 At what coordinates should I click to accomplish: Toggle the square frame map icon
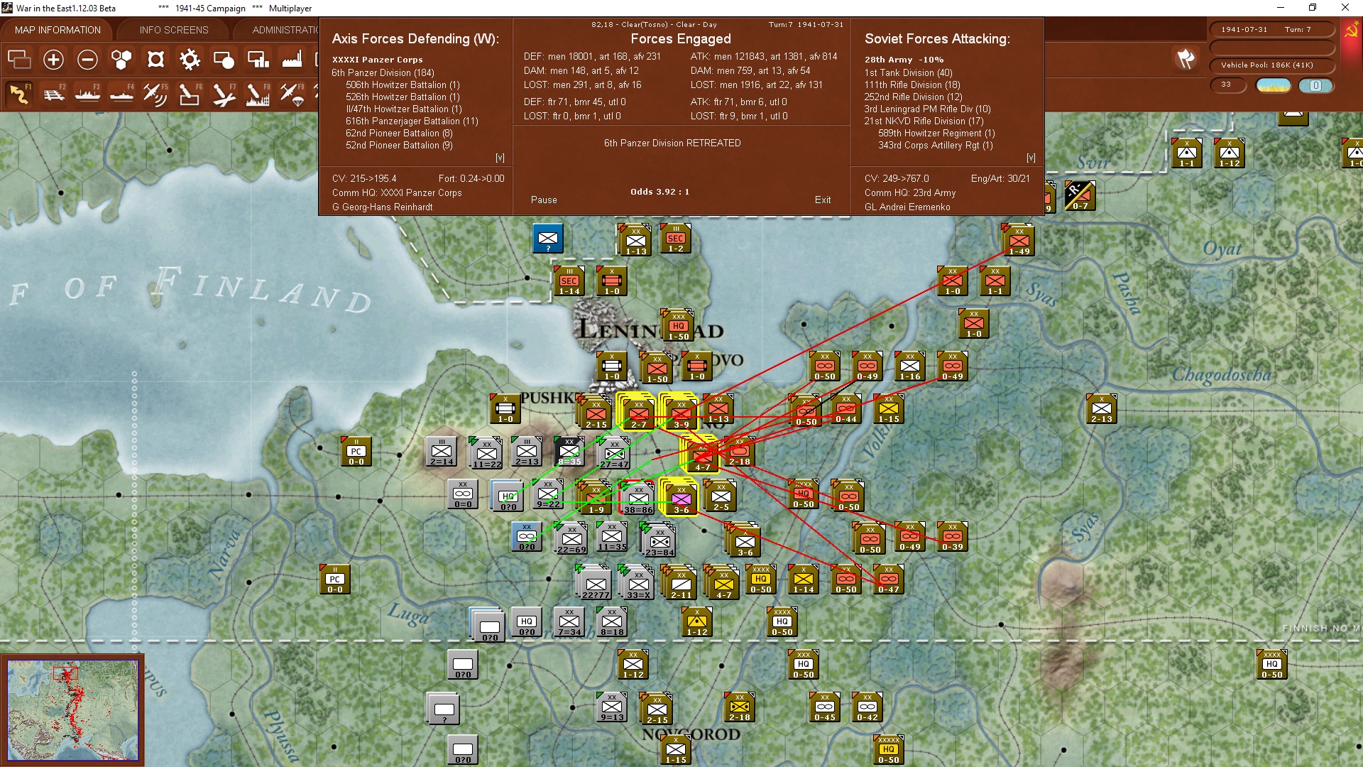(x=155, y=60)
